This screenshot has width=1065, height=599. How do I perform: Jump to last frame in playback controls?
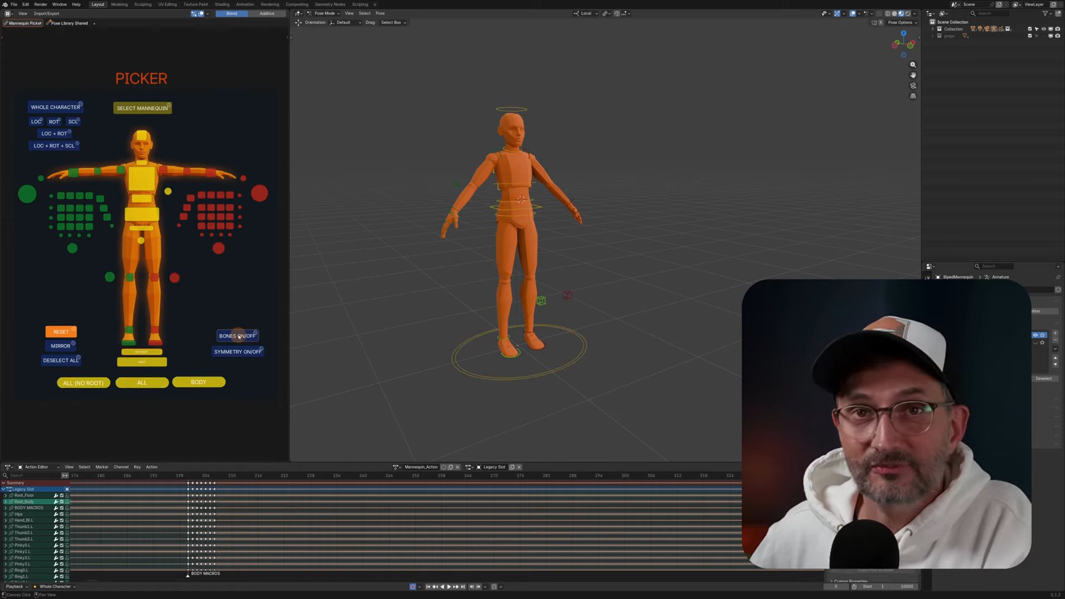coord(463,587)
